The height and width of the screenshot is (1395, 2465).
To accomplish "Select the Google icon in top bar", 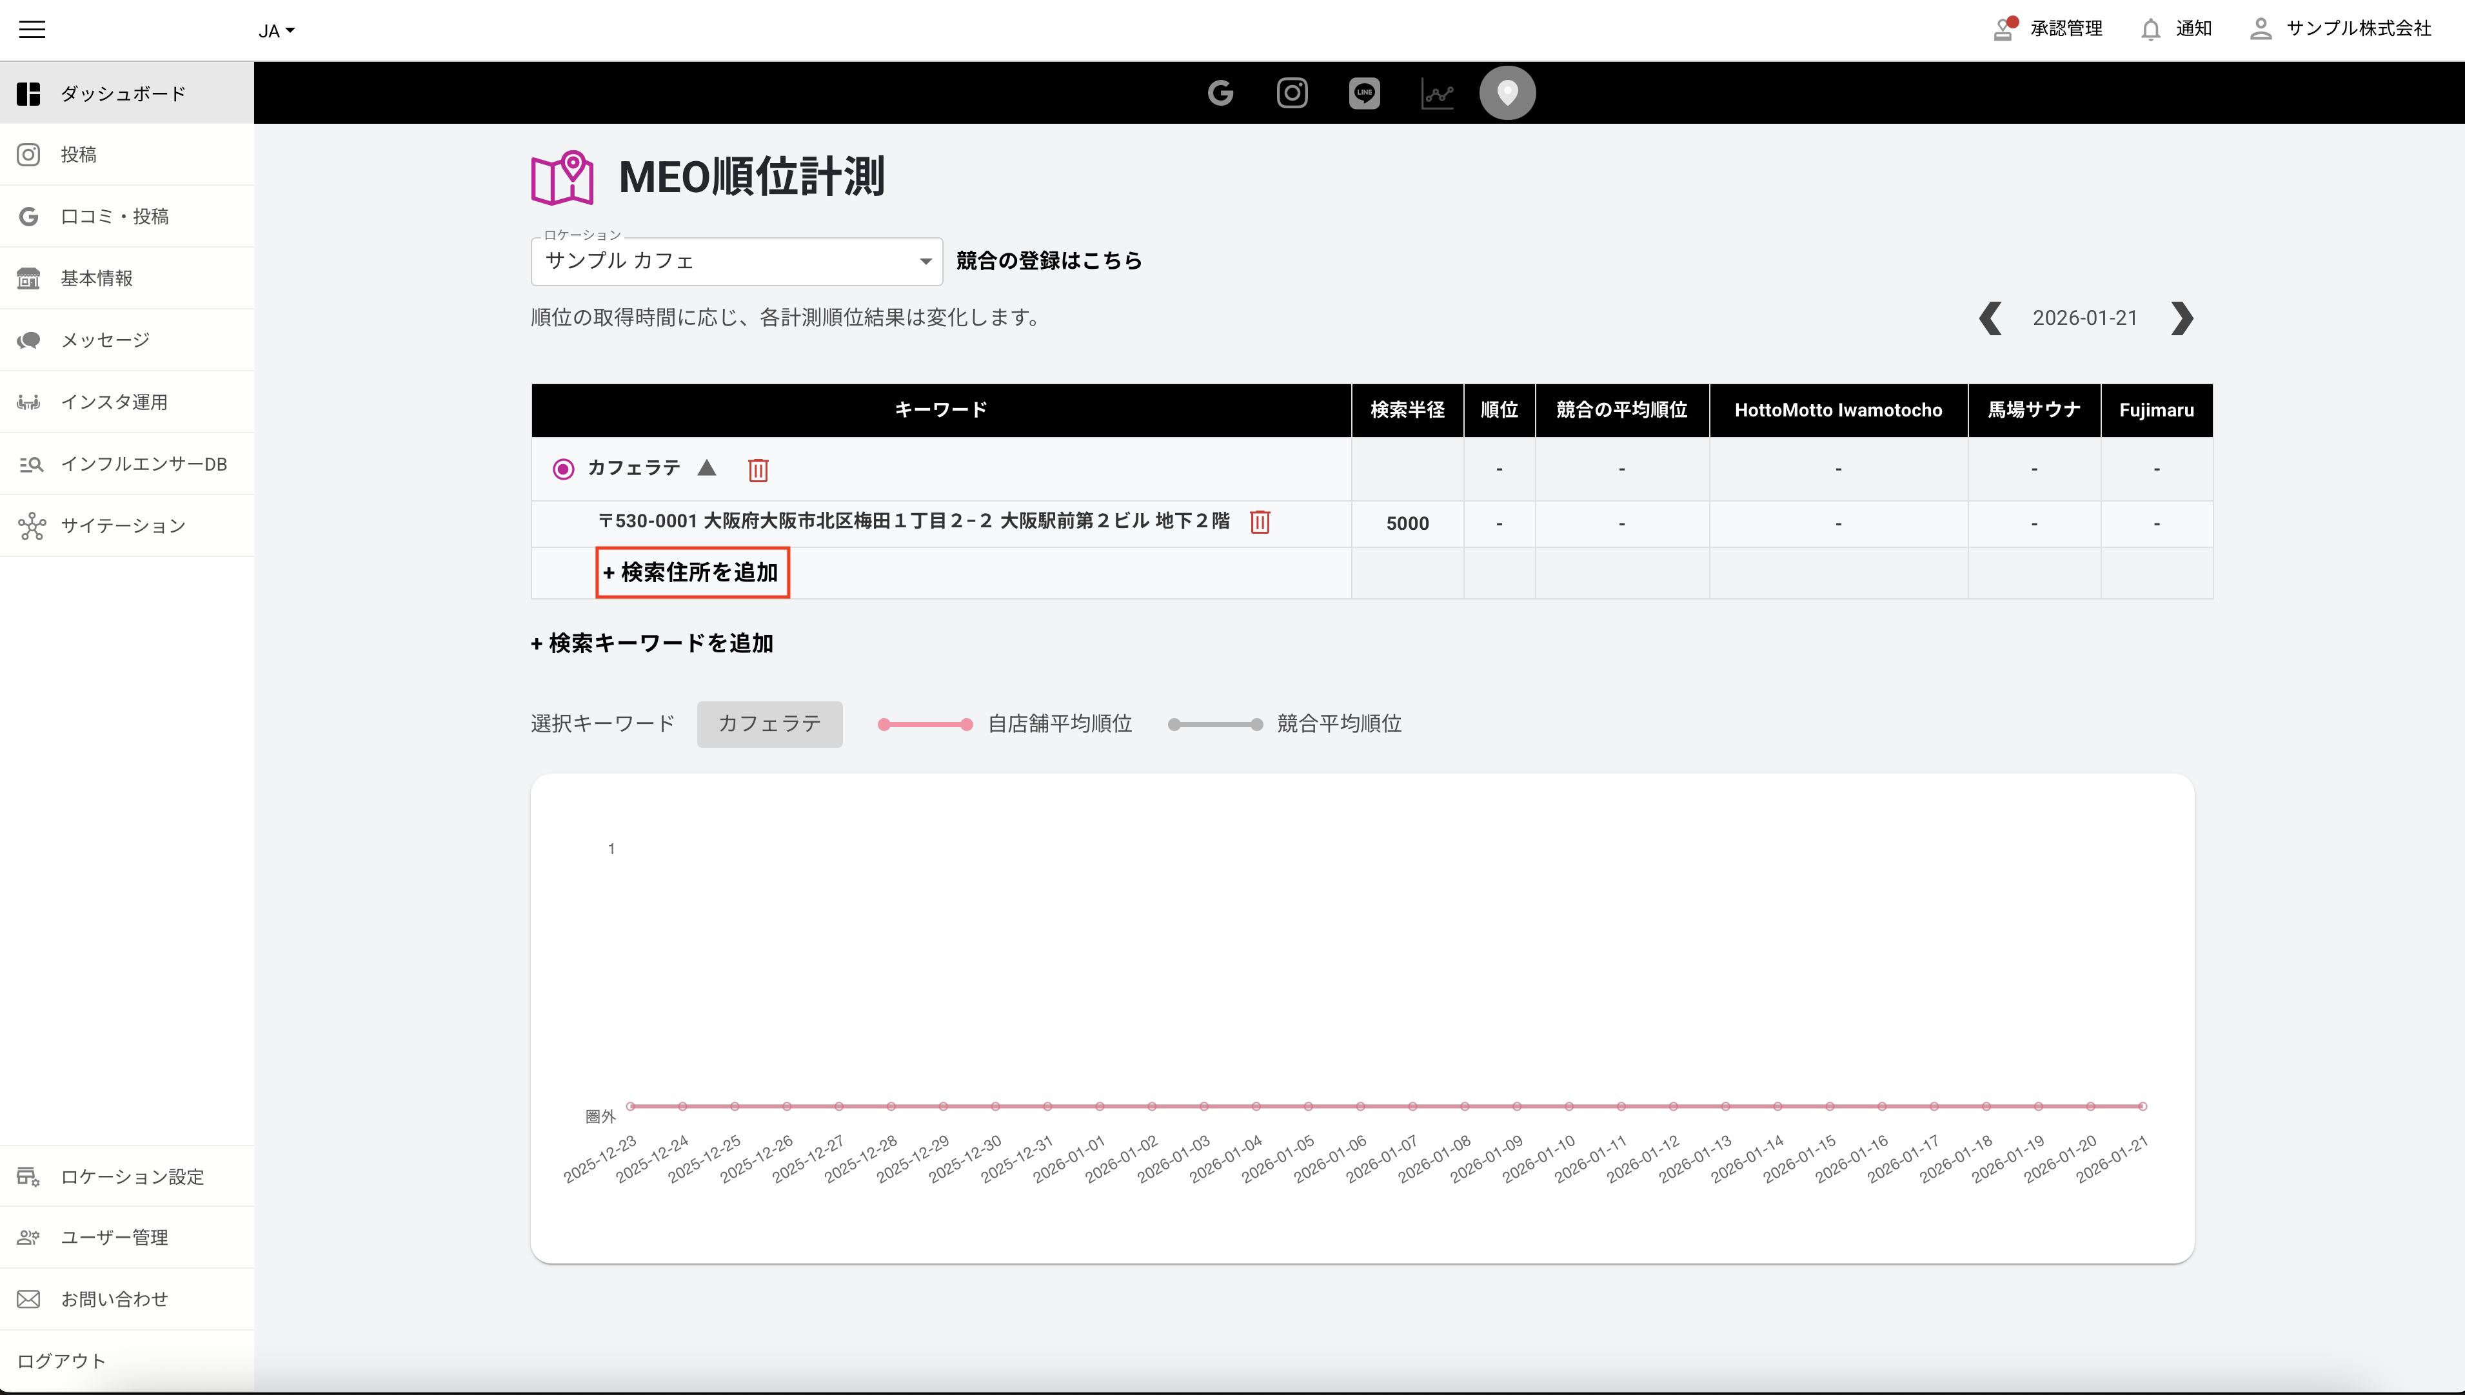I will pyautogui.click(x=1220, y=93).
